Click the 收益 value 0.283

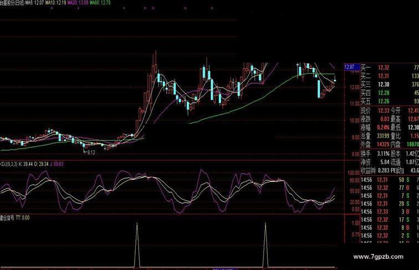[384, 170]
